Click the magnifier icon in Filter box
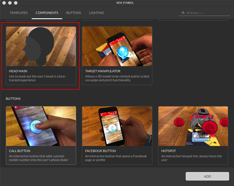The image size is (234, 186). tap(183, 13)
